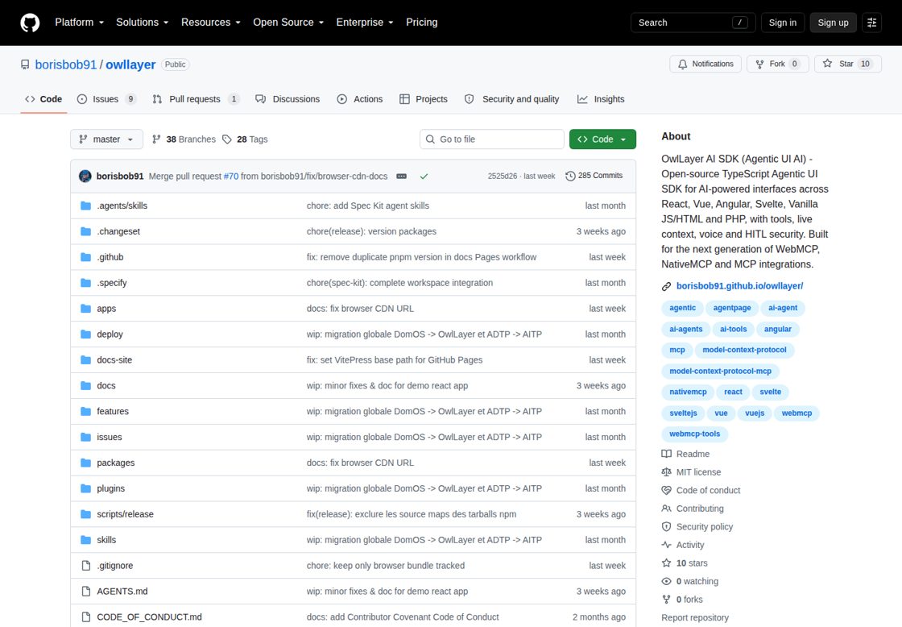Click the commit status green checkmark
902x627 pixels.
click(424, 176)
